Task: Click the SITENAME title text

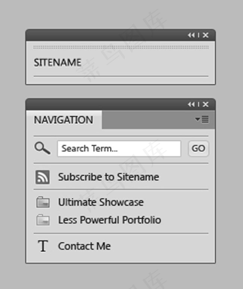Action: click(58, 63)
